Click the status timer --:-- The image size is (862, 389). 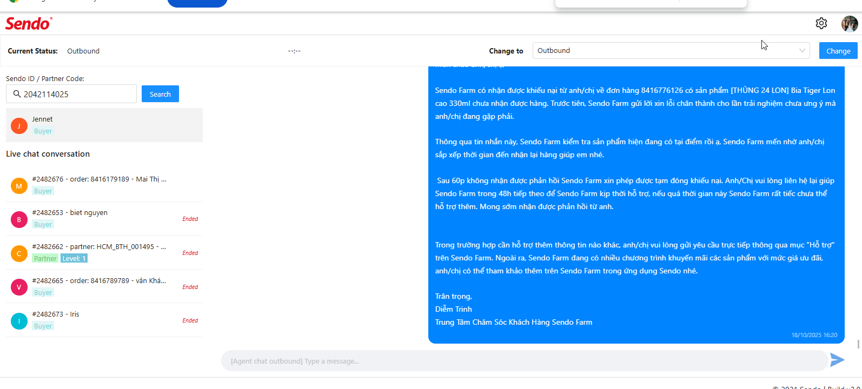click(x=294, y=51)
